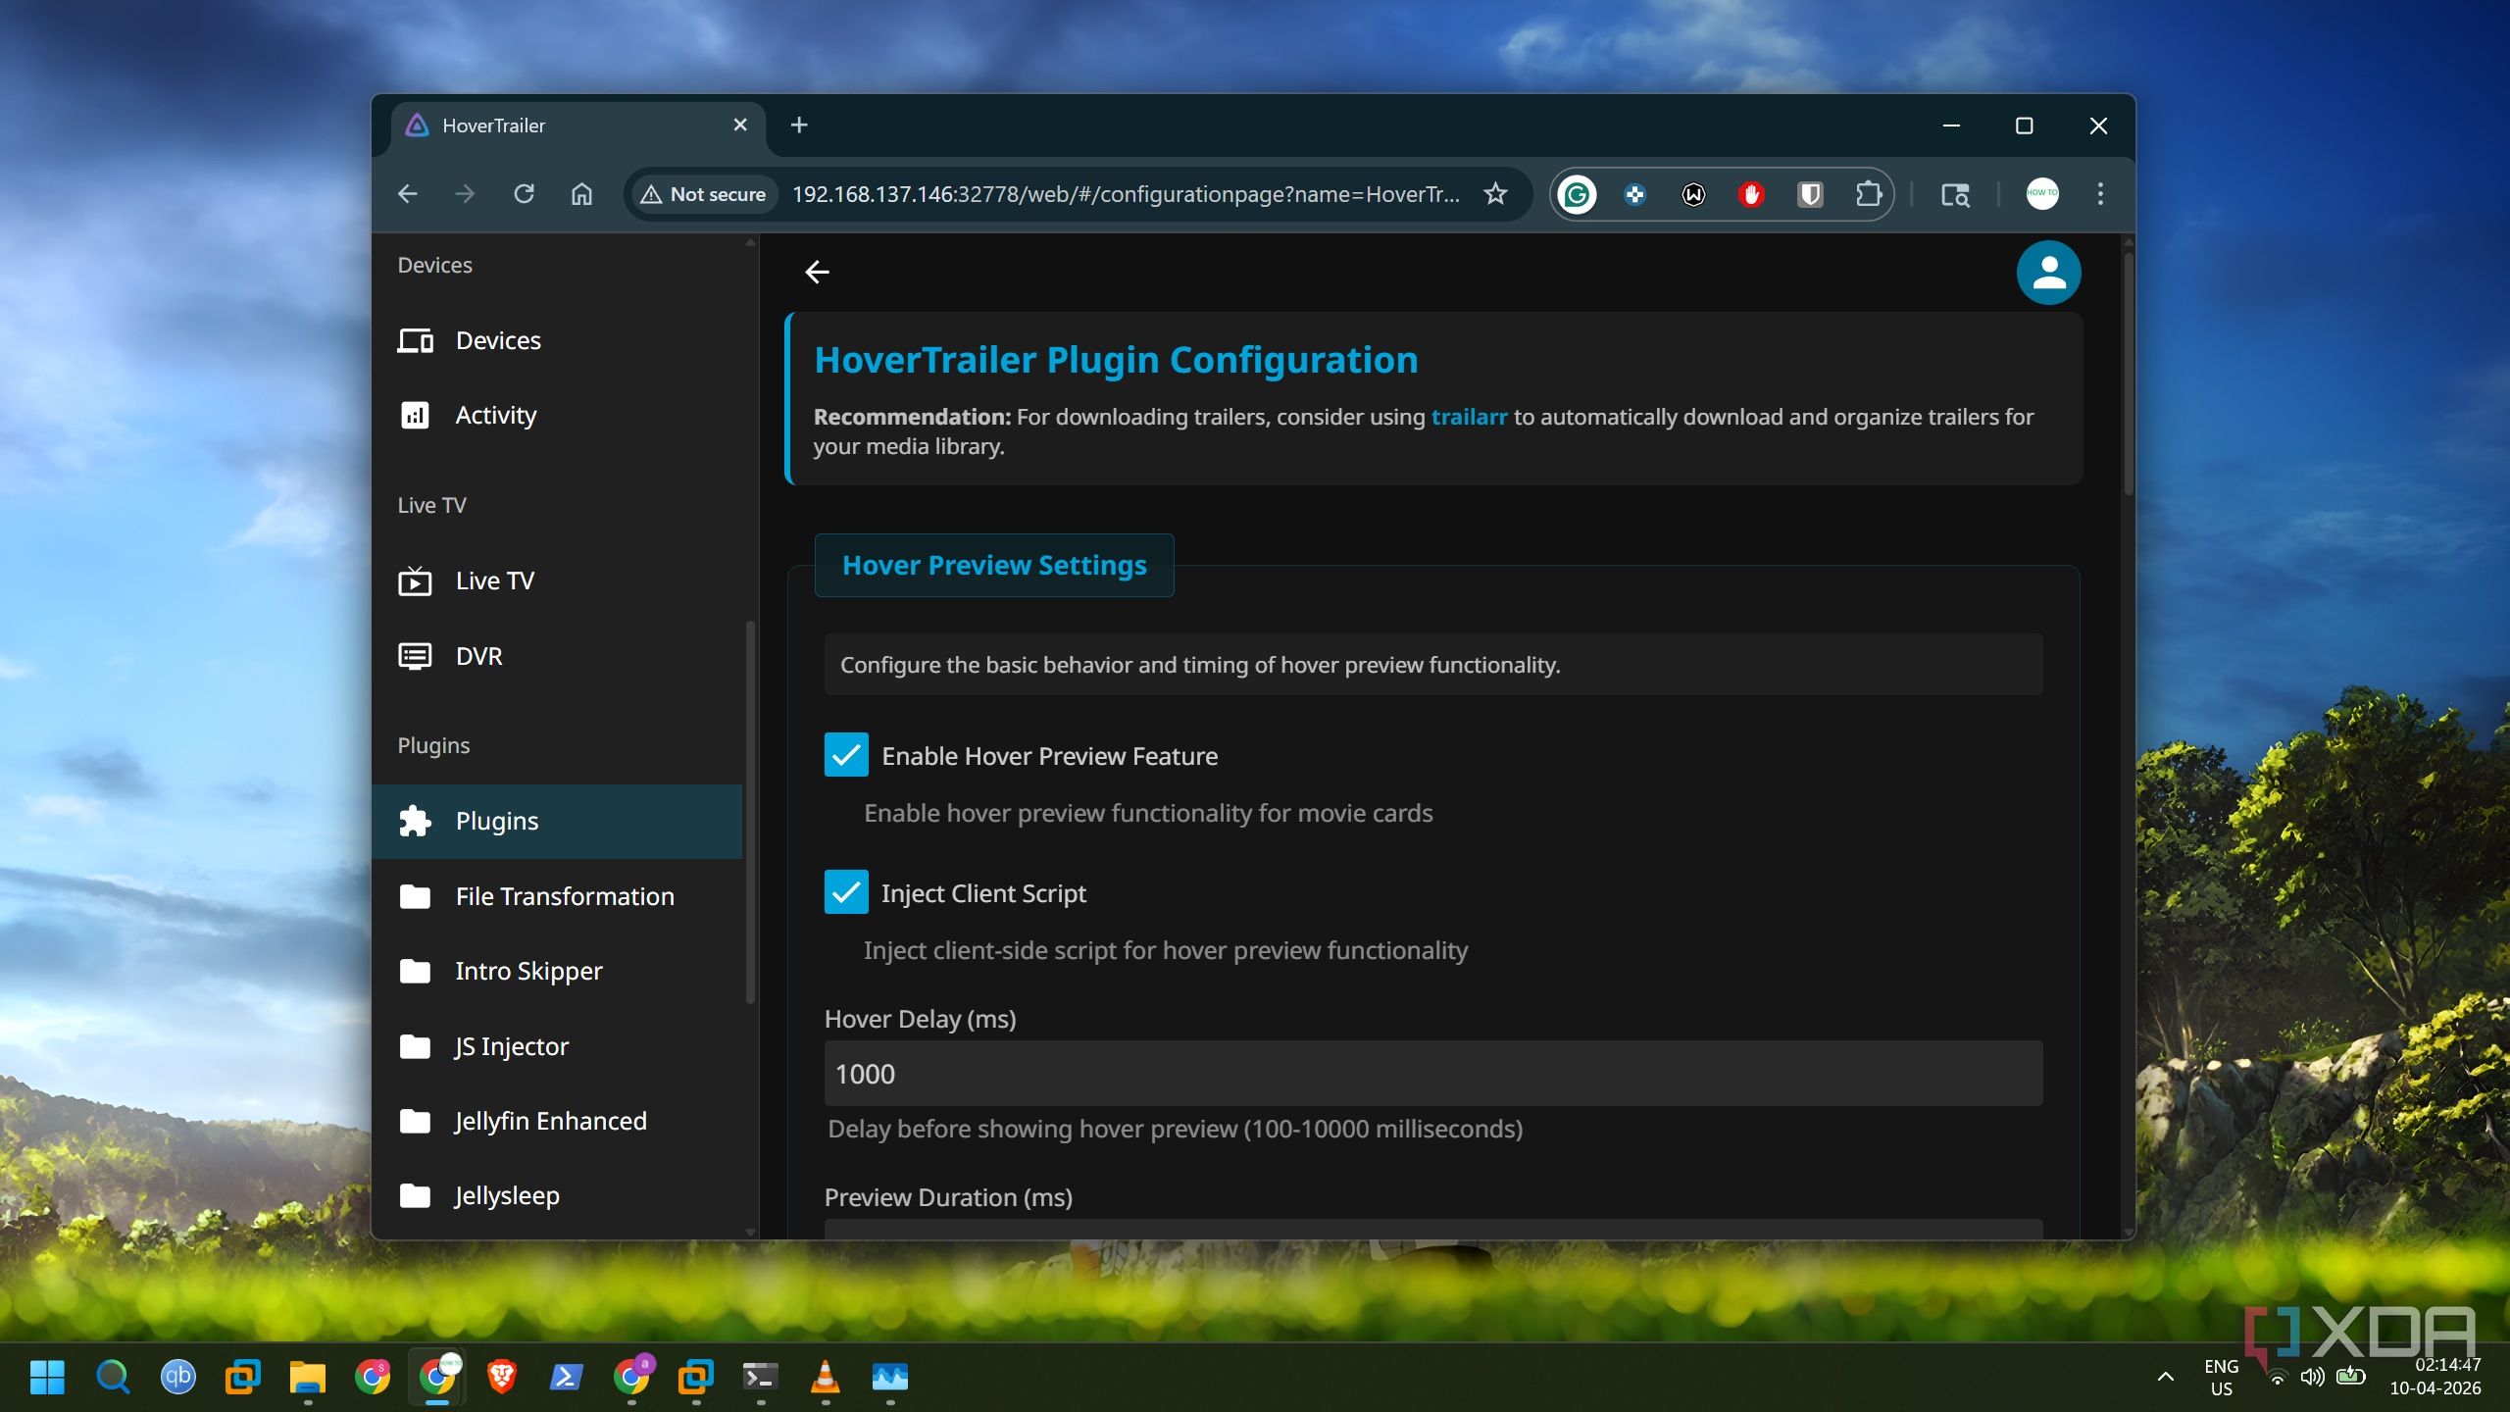This screenshot has width=2510, height=1412.
Task: Open VLC from the taskbar
Action: [826, 1377]
